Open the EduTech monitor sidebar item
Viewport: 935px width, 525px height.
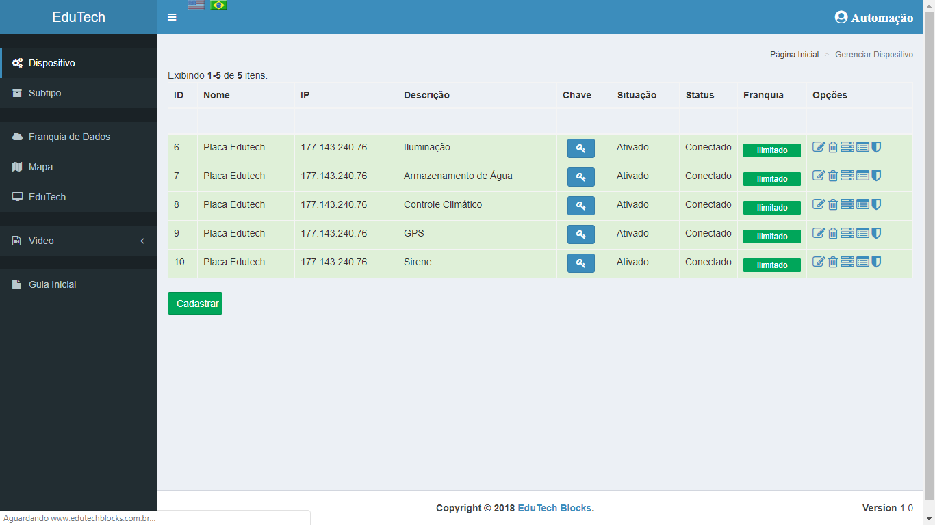tap(79, 197)
